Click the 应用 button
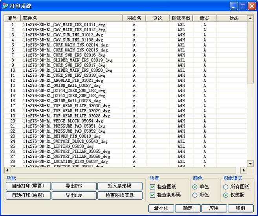Screen dimensions: 258x216 pos(214,208)
